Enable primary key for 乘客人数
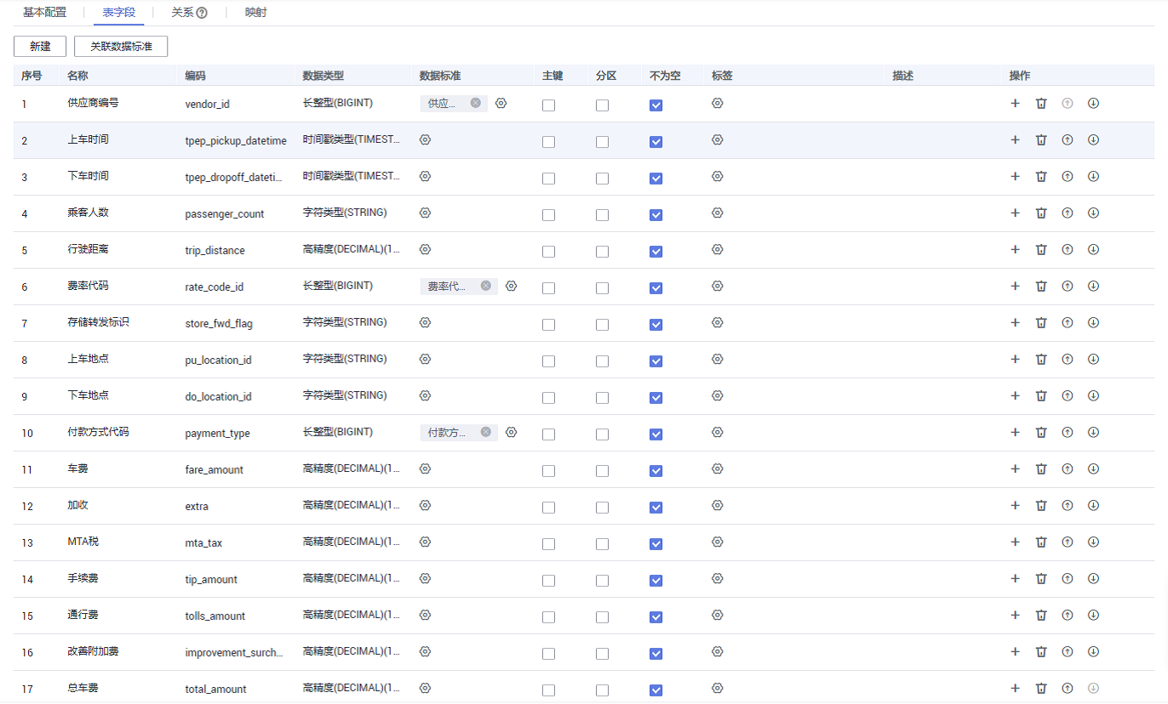1168x704 pixels. [549, 215]
